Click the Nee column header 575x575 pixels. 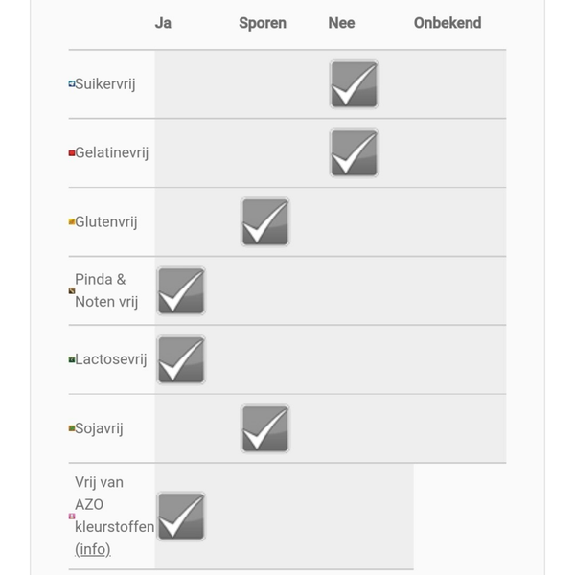[x=341, y=23]
